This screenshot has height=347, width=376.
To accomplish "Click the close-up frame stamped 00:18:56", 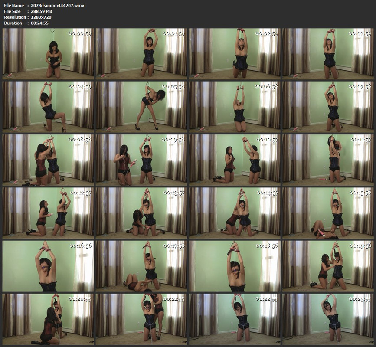I will click(235, 266).
